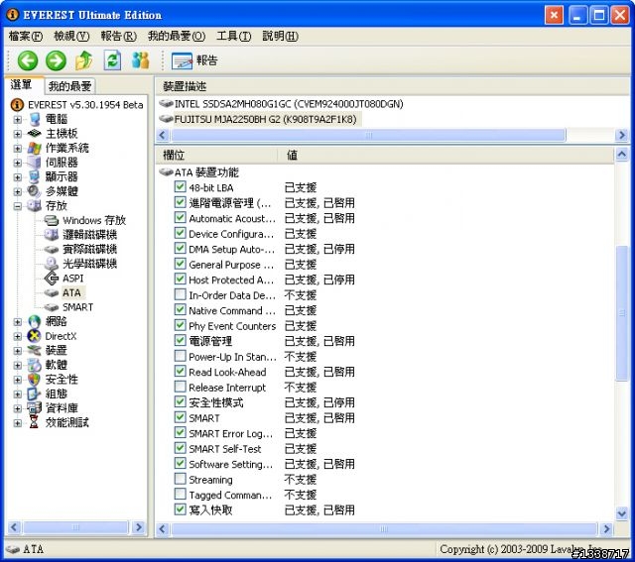The image size is (635, 562).
Task: Go back with the green left arrow
Action: 28,60
